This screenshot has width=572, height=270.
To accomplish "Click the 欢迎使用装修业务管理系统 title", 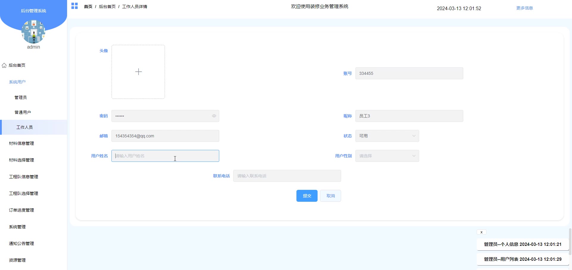I will click(320, 6).
